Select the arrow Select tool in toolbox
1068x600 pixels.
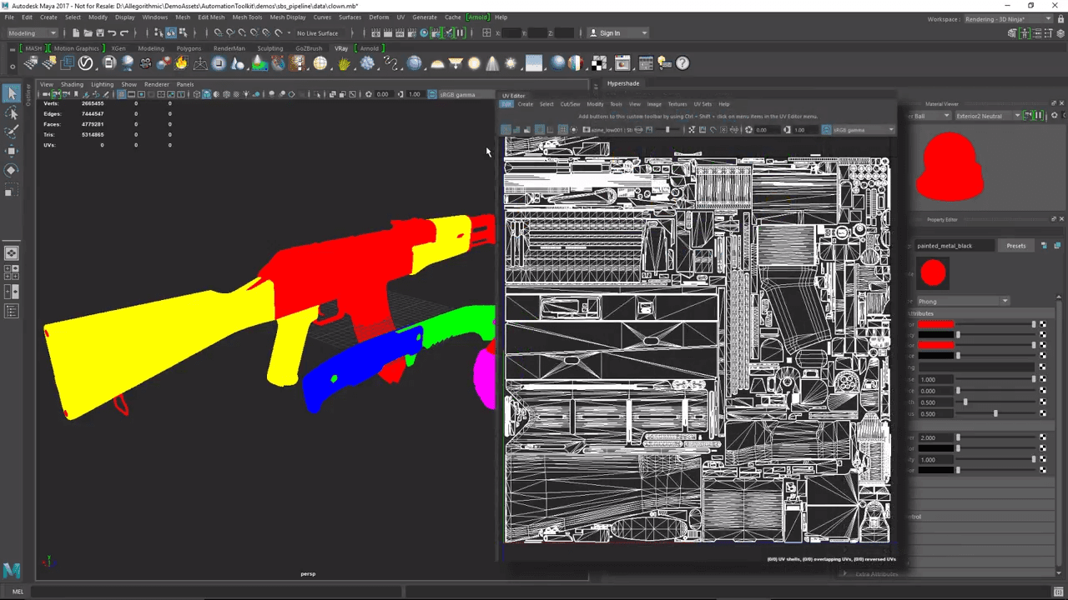tap(12, 93)
